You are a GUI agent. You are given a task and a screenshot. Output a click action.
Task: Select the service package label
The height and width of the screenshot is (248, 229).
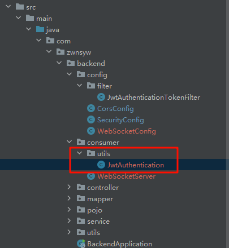(98, 221)
